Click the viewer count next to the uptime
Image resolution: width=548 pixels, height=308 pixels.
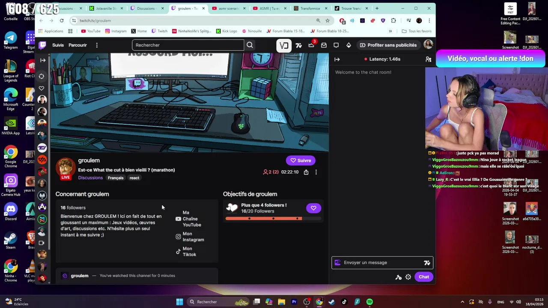click(271, 172)
